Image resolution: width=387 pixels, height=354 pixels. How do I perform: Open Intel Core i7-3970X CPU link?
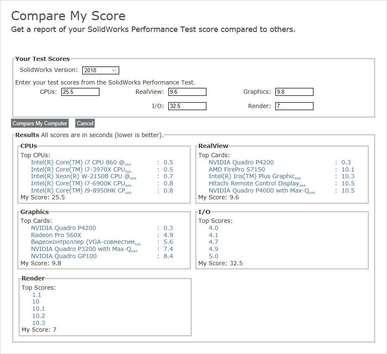[81, 169]
